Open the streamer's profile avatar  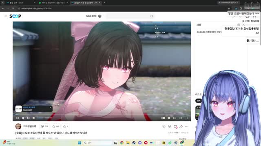click(18, 126)
